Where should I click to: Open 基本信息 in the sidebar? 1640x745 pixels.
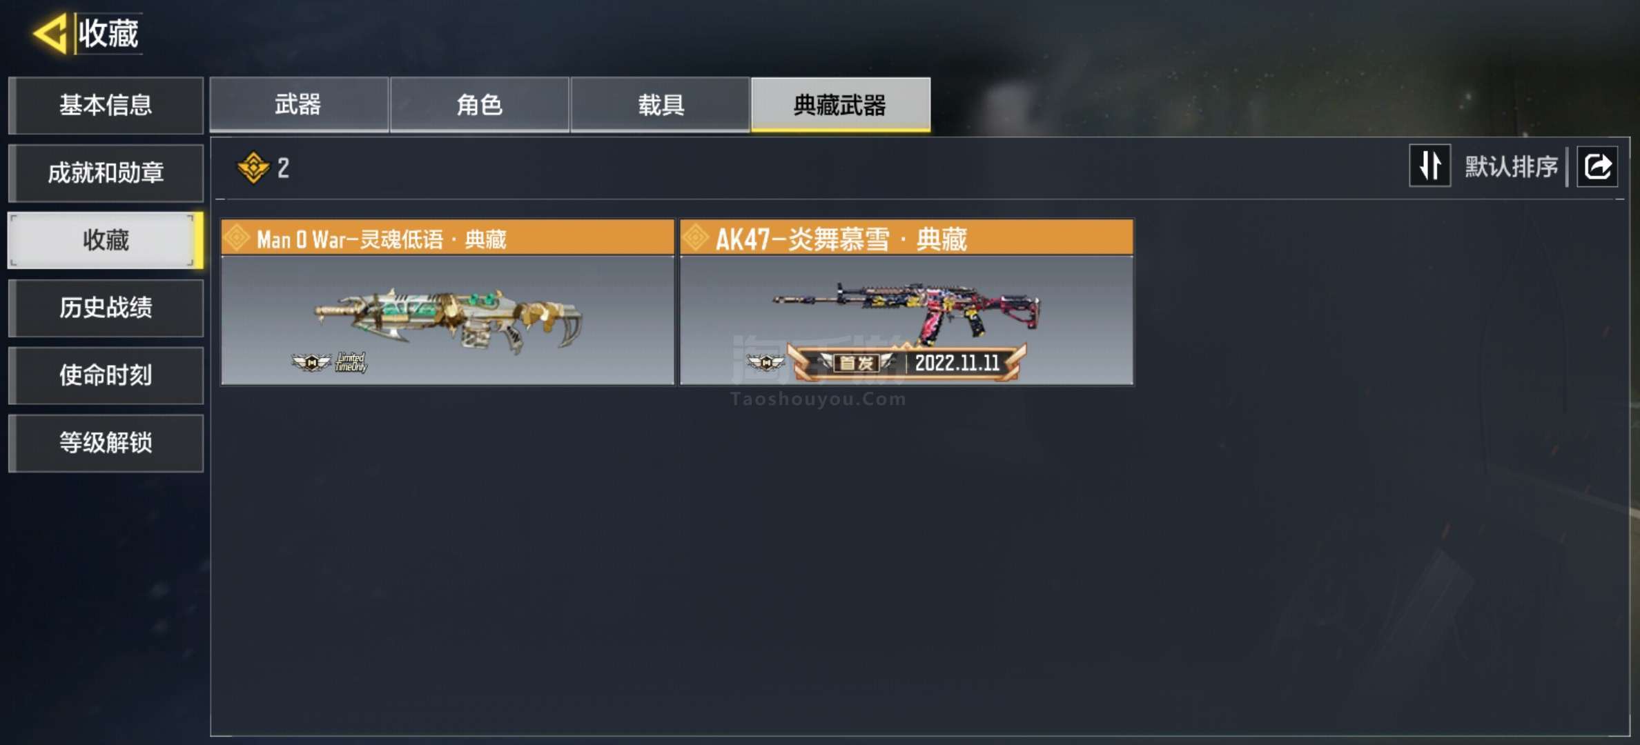(106, 105)
